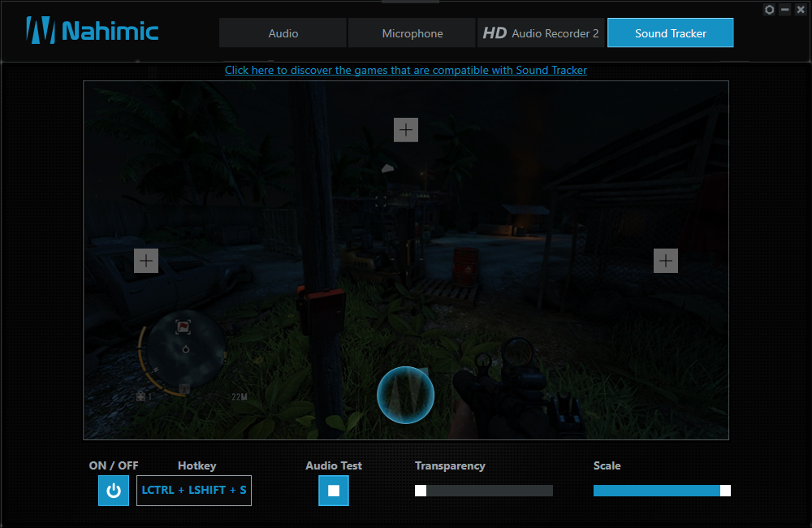Toggle the Sound Tracker ON / OFF power button
Viewport: 812px width, 528px height.
[114, 491]
